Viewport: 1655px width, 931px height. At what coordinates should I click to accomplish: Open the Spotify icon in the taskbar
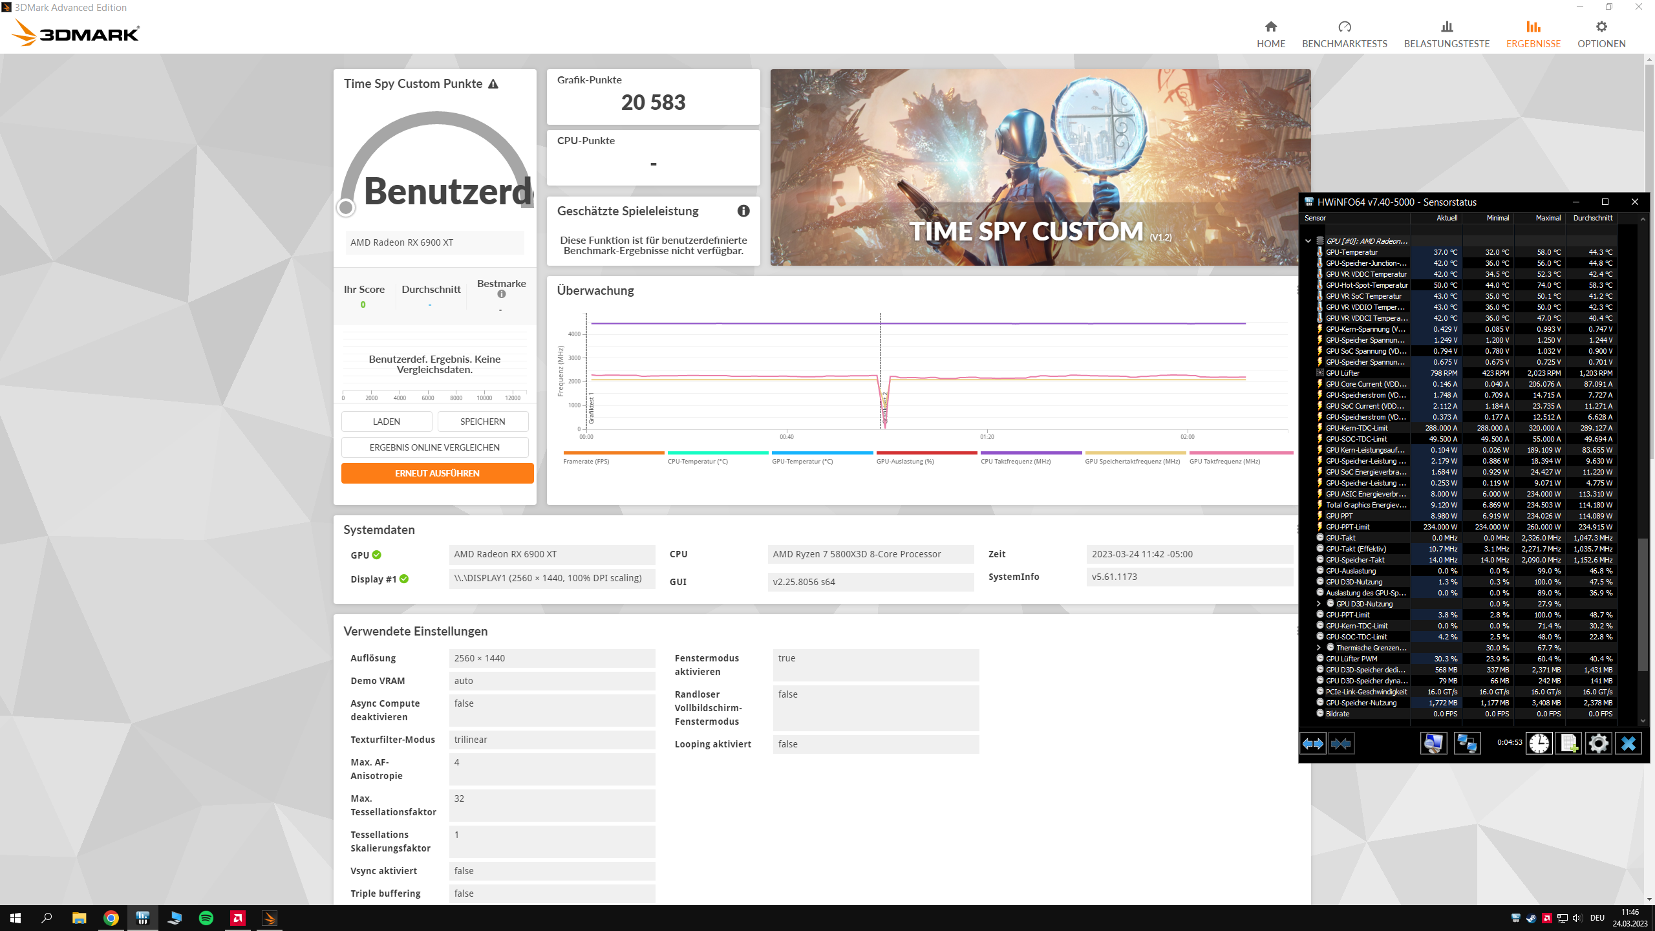206,918
